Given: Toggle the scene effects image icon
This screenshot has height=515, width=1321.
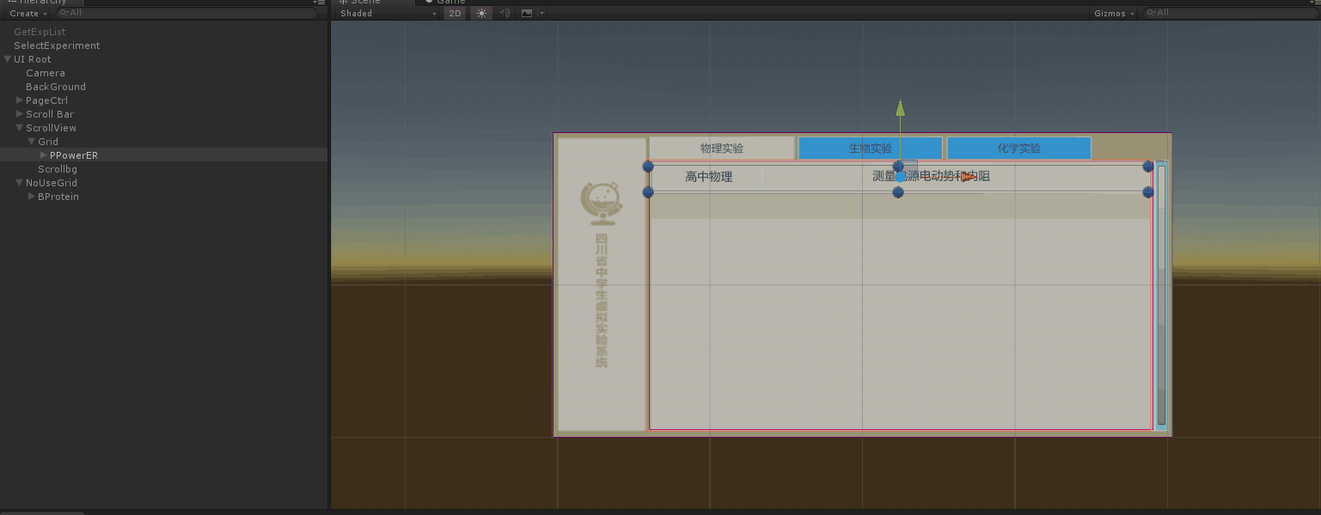Looking at the screenshot, I should tap(527, 13).
